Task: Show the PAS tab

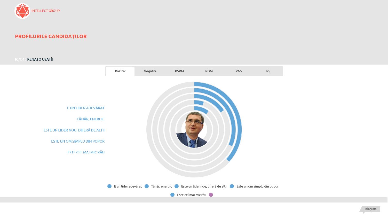Action: pyautogui.click(x=239, y=71)
